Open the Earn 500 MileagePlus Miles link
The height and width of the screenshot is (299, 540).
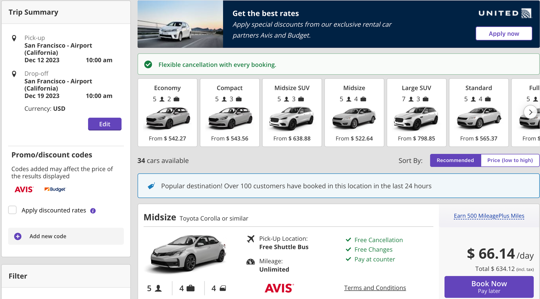[x=489, y=215]
